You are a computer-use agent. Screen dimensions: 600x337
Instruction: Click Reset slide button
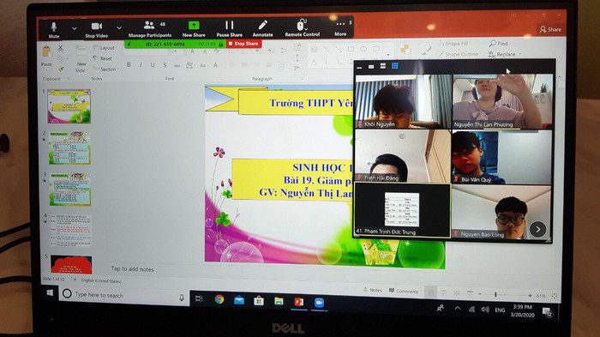click(x=103, y=58)
